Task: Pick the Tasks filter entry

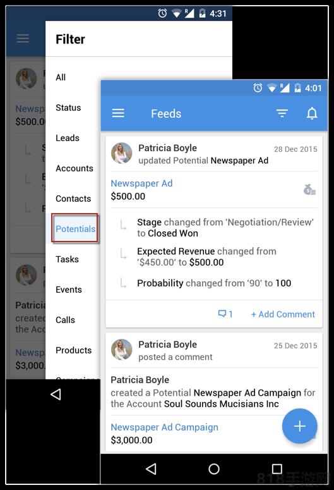Action: click(x=67, y=259)
